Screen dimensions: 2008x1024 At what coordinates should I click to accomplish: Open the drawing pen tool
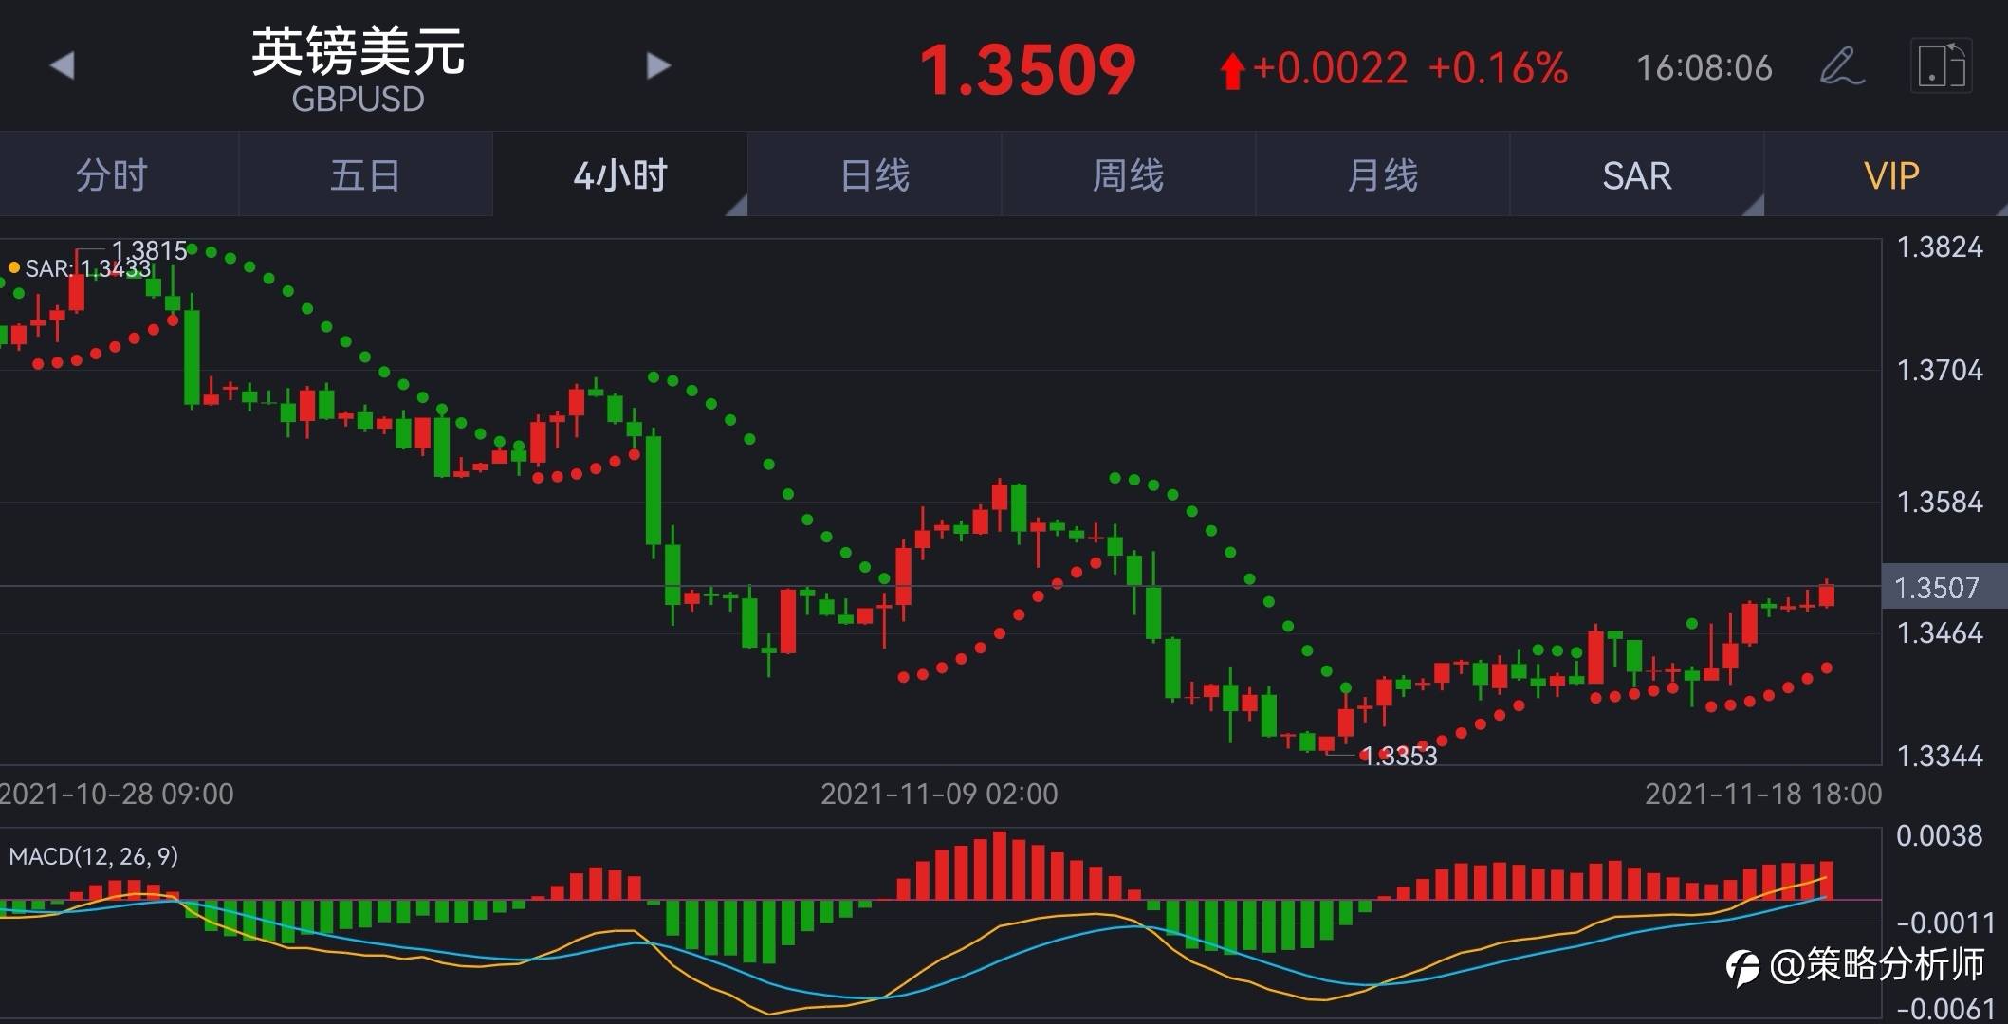coord(1842,66)
